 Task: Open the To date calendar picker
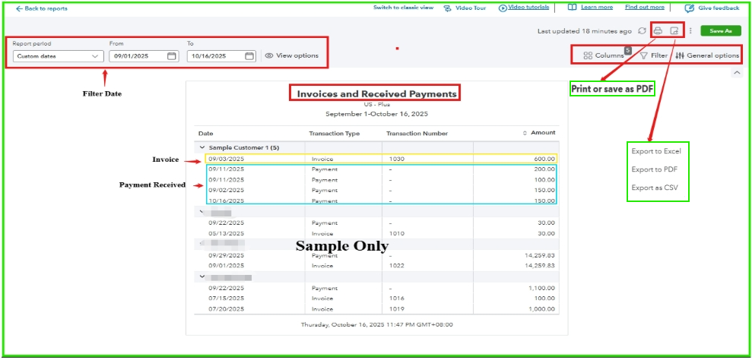point(249,56)
